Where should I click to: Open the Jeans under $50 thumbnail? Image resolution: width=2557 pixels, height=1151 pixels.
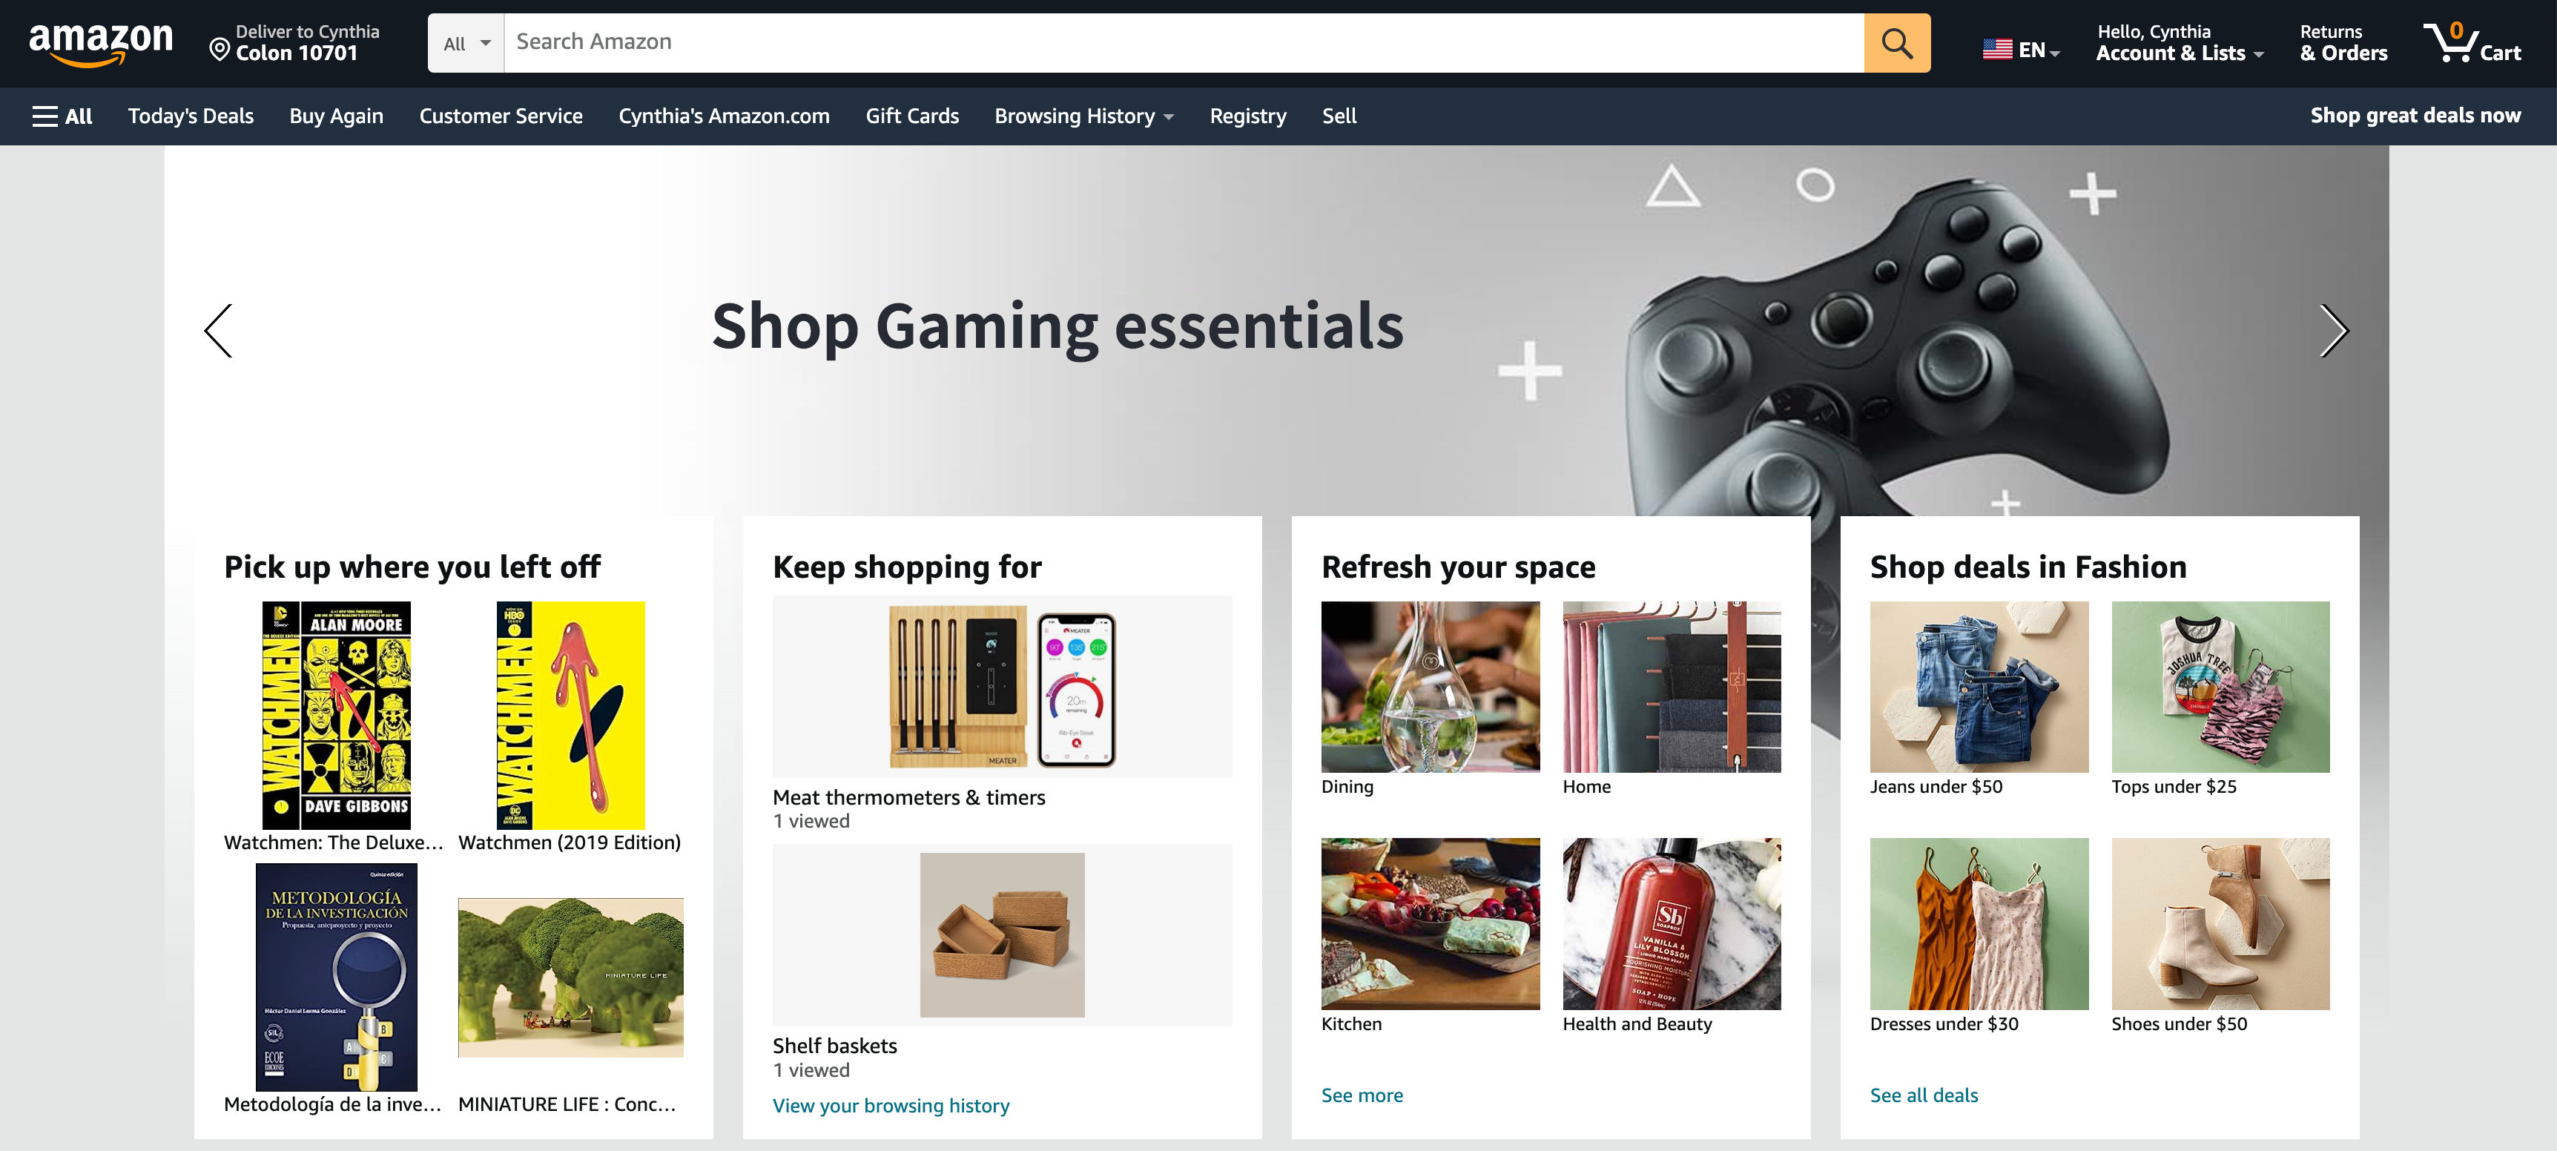pyautogui.click(x=1979, y=686)
